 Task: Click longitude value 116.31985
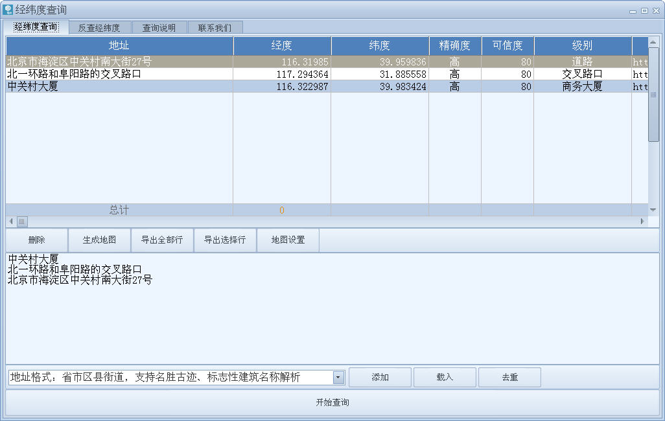point(305,62)
